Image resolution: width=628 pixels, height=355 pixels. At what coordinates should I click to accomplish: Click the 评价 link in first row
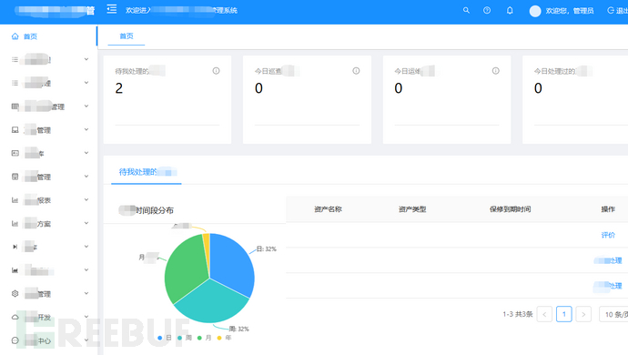pyautogui.click(x=608, y=235)
